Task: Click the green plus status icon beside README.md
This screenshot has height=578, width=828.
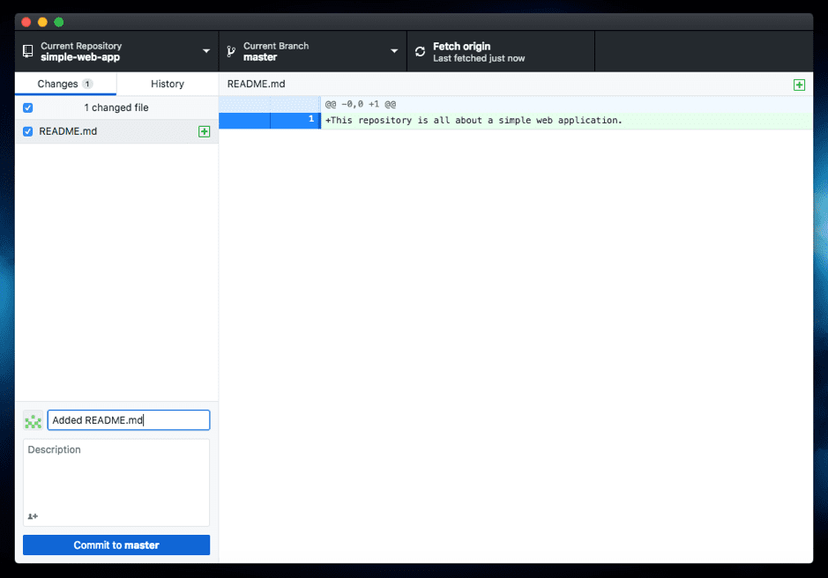Action: (x=204, y=130)
